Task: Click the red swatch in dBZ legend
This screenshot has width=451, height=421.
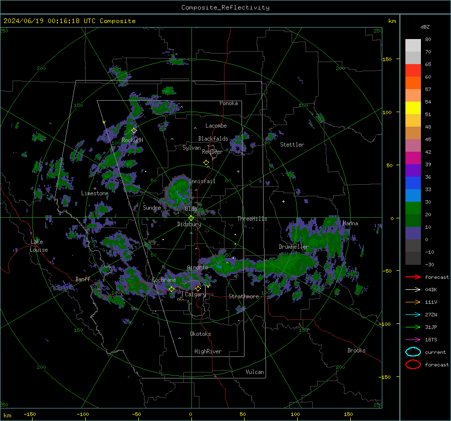Action: [413, 71]
